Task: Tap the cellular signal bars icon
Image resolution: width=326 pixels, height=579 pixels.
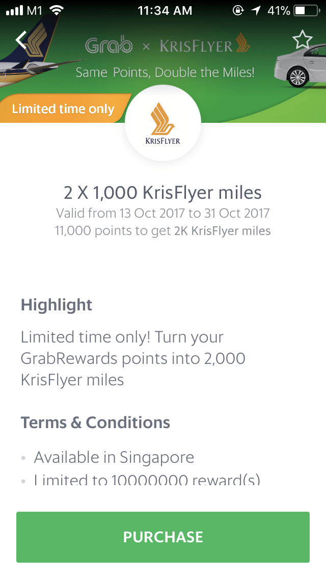Action: (x=15, y=10)
